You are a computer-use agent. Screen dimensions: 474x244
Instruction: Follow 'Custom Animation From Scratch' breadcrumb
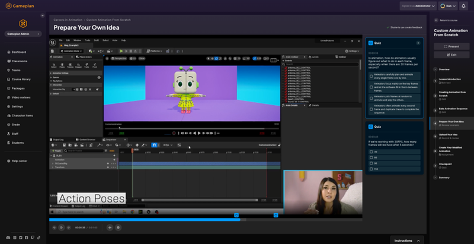(108, 20)
